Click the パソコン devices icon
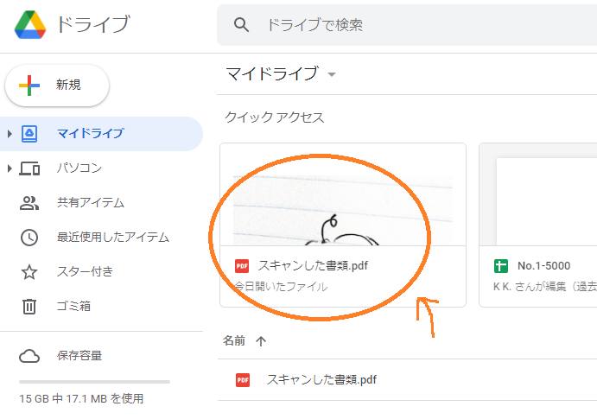597x419 pixels. (x=29, y=168)
